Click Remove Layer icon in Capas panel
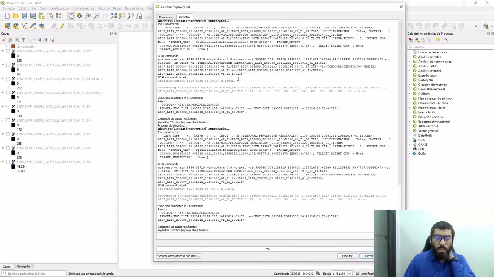Screen dimensions: 494x277 52,40
